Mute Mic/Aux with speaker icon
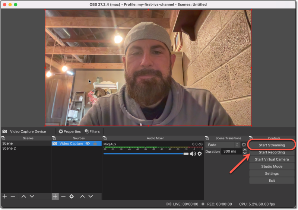The image size is (298, 210). [193, 154]
